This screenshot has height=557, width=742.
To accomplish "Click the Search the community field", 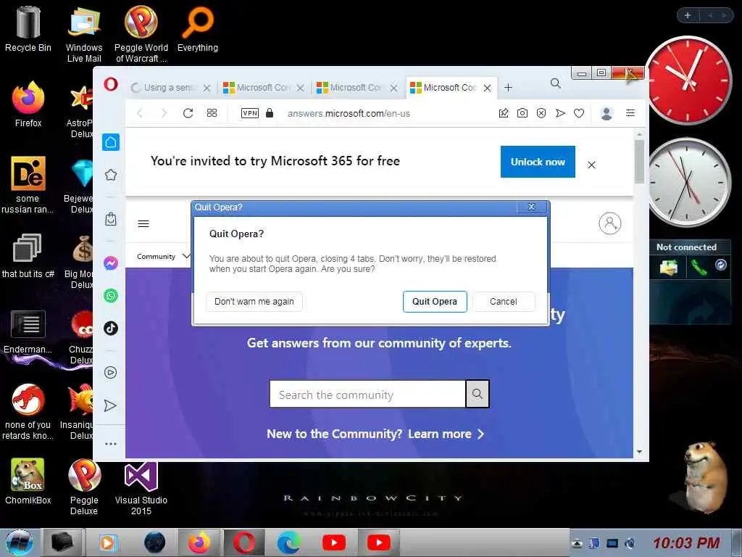I will [x=367, y=394].
